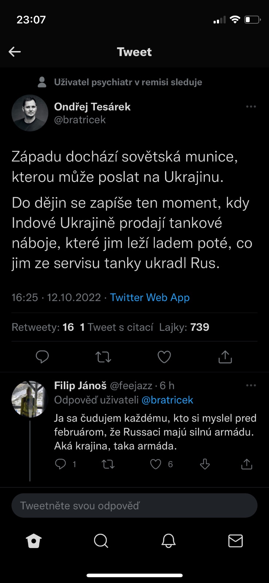Viewport: 269px width, 583px height.
Task: Tap the reply input field
Action: [134, 505]
